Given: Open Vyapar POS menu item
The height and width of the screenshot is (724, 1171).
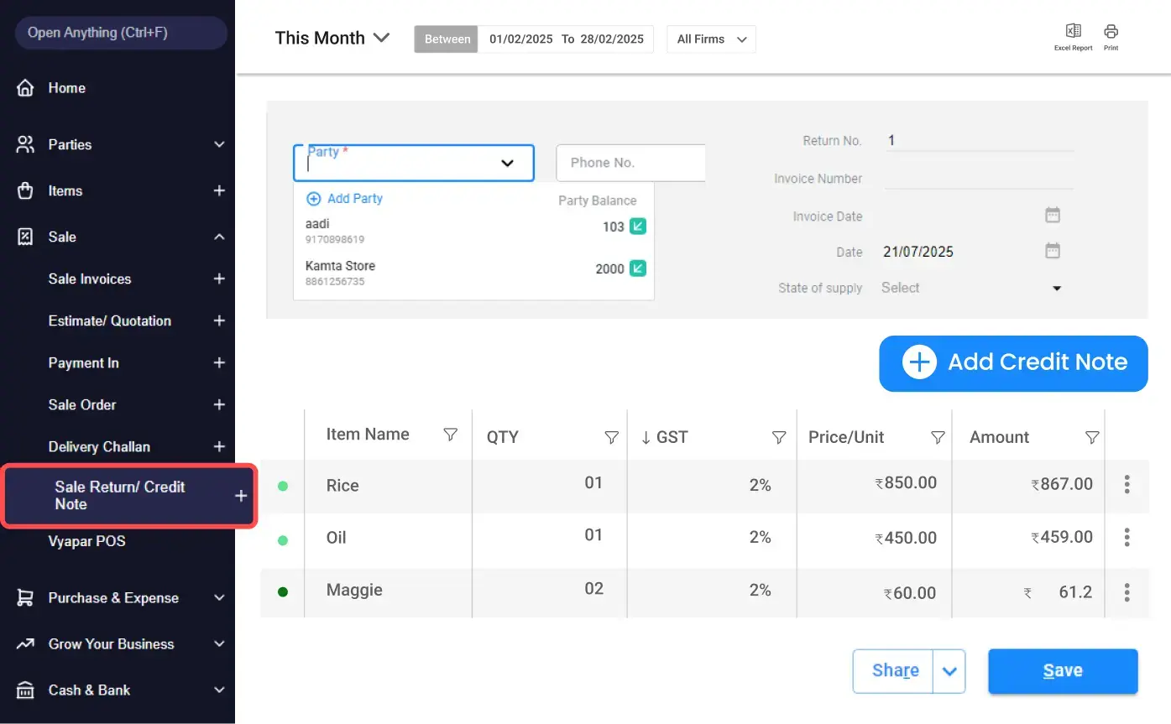Looking at the screenshot, I should point(86,541).
